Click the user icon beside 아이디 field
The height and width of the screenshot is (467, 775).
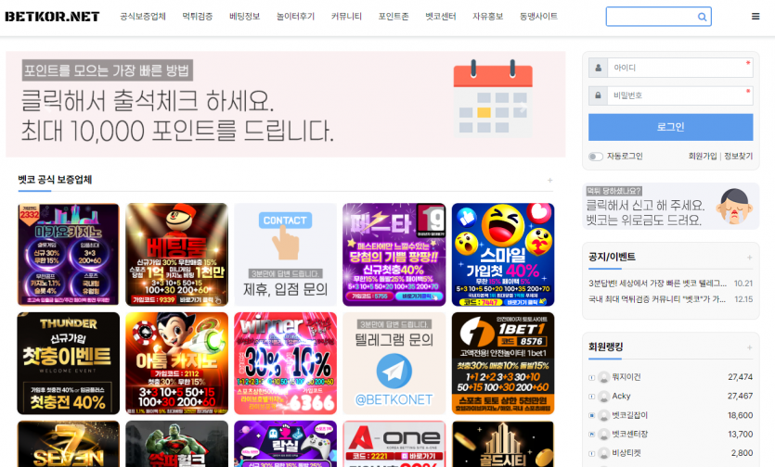[x=598, y=68]
